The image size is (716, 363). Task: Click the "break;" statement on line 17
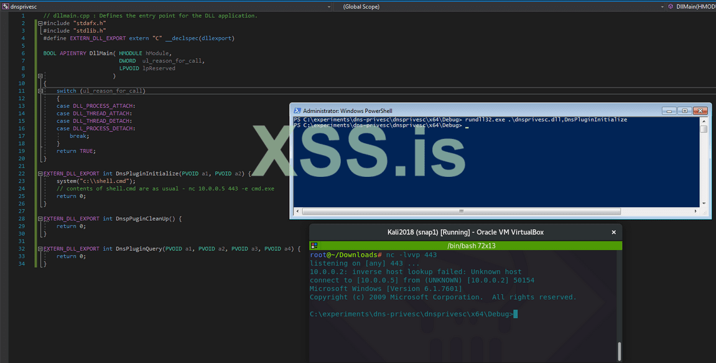80,136
